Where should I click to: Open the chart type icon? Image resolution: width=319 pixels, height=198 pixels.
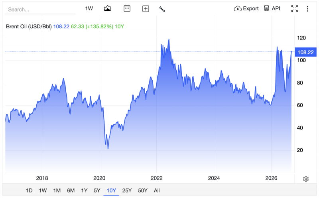pyautogui.click(x=107, y=8)
